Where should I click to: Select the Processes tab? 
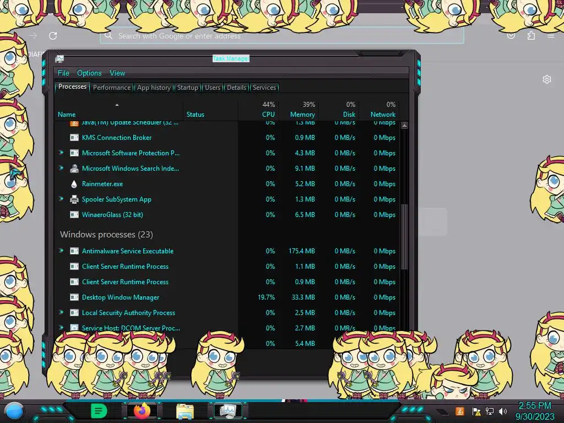tap(72, 86)
